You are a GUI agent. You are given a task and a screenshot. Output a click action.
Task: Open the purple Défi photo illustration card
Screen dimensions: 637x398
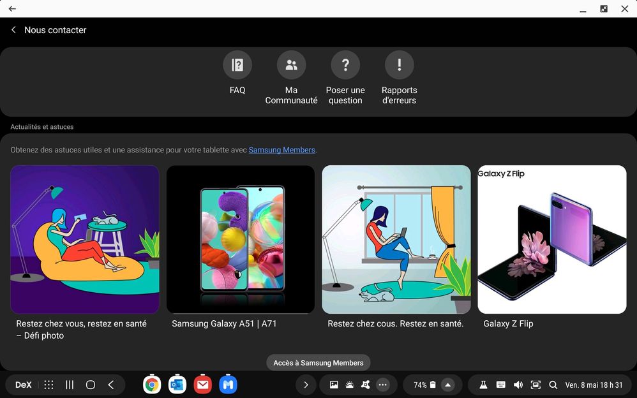point(85,239)
